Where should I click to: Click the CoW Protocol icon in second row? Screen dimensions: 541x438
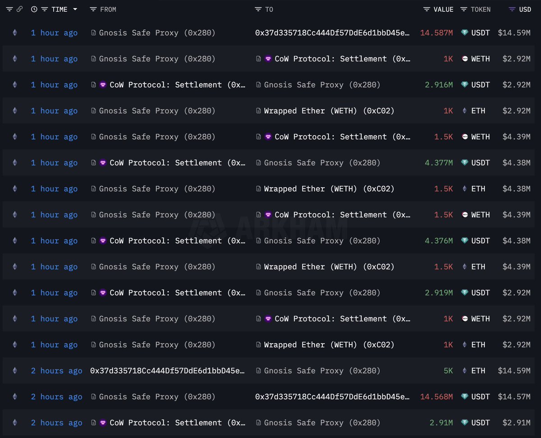coord(268,59)
